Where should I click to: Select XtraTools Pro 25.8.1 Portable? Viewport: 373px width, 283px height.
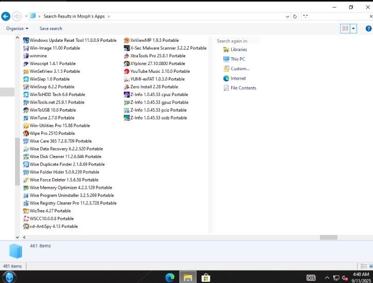click(155, 56)
